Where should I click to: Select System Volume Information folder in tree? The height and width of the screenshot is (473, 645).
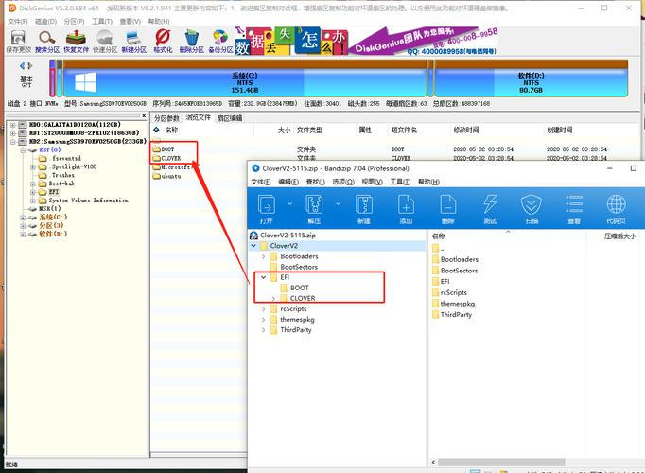pos(89,201)
